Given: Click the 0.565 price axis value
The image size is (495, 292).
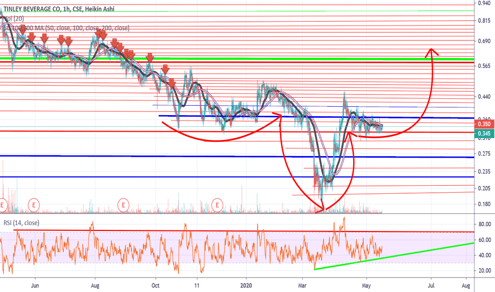Looking at the screenshot, I should tap(484, 66).
